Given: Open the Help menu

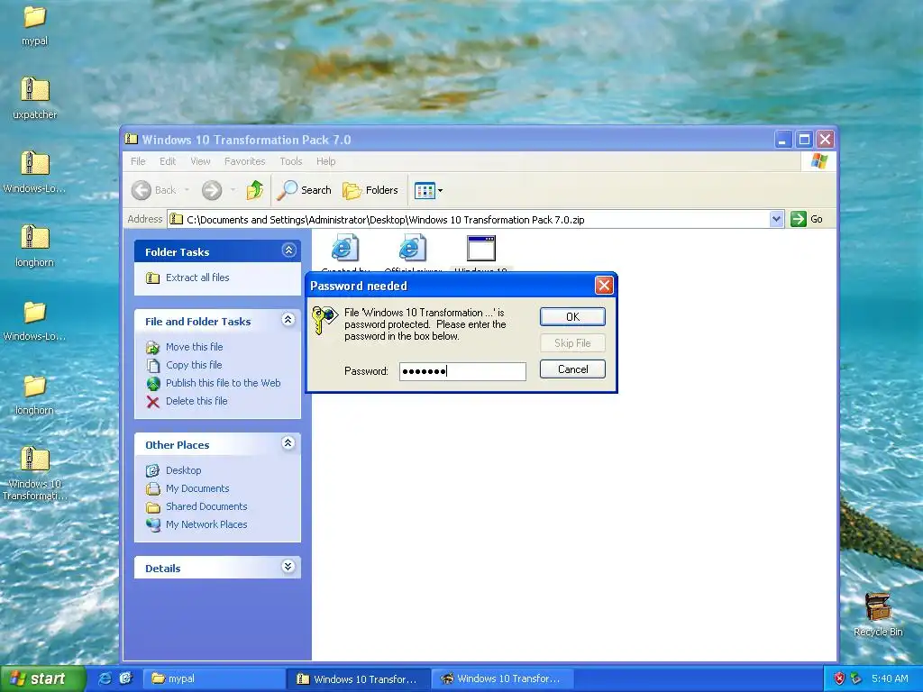Looking at the screenshot, I should pos(325,161).
